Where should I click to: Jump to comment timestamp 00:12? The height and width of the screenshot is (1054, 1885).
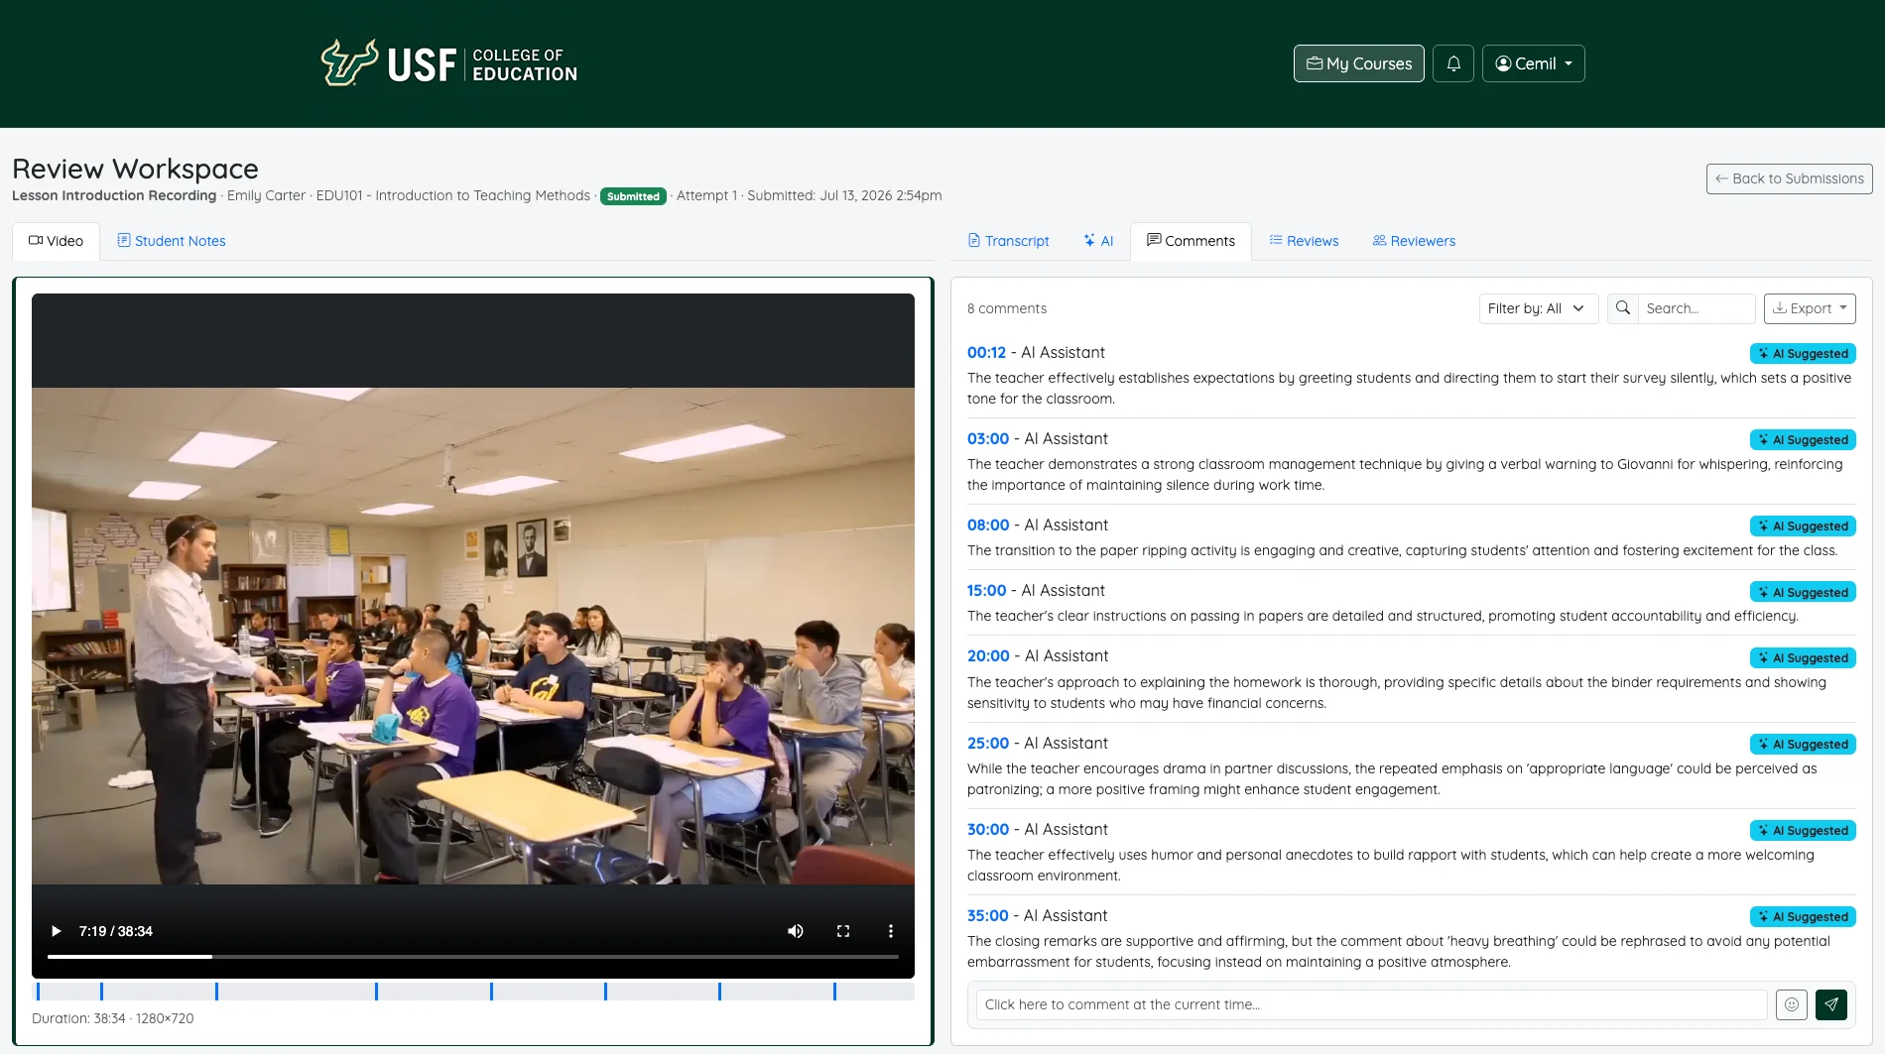pos(986,353)
